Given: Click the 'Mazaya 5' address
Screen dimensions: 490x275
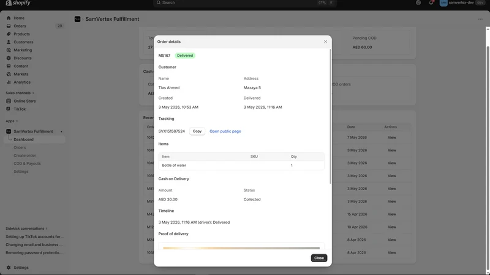Looking at the screenshot, I should point(252,88).
